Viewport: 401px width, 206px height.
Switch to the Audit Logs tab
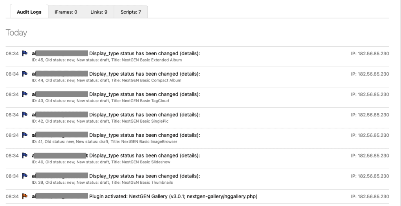[29, 12]
